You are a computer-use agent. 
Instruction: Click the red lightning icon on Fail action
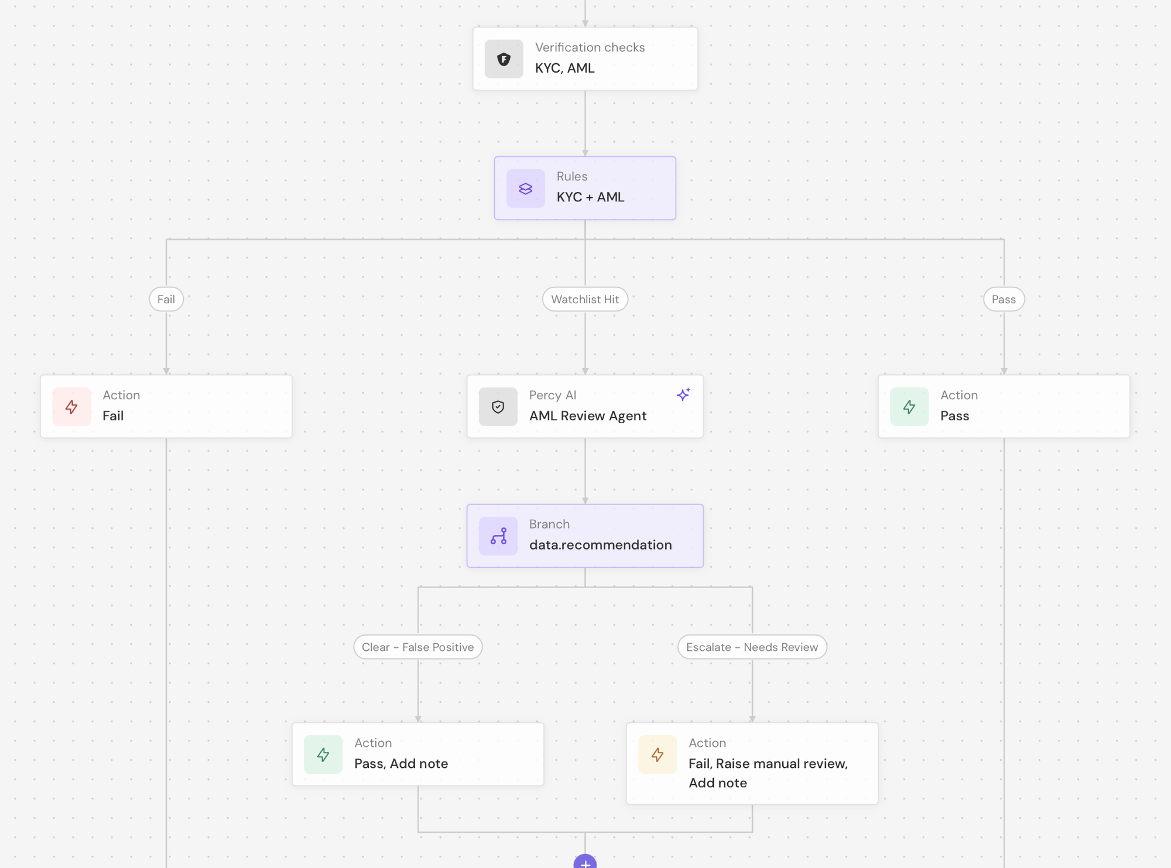point(71,407)
